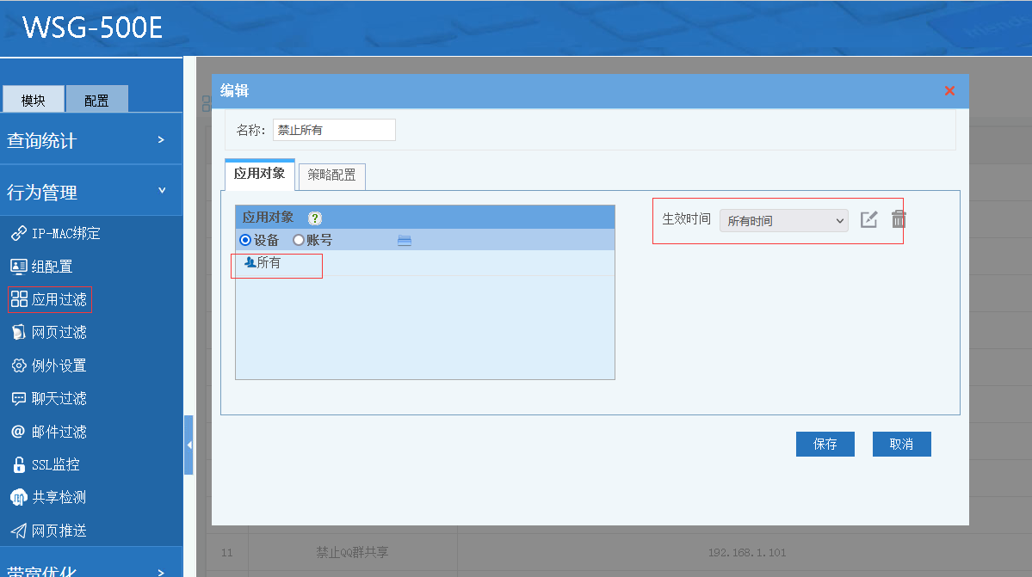Screen dimensions: 1032x577
Task: Click the trash icon beside 生效时间
Action: pos(899,219)
